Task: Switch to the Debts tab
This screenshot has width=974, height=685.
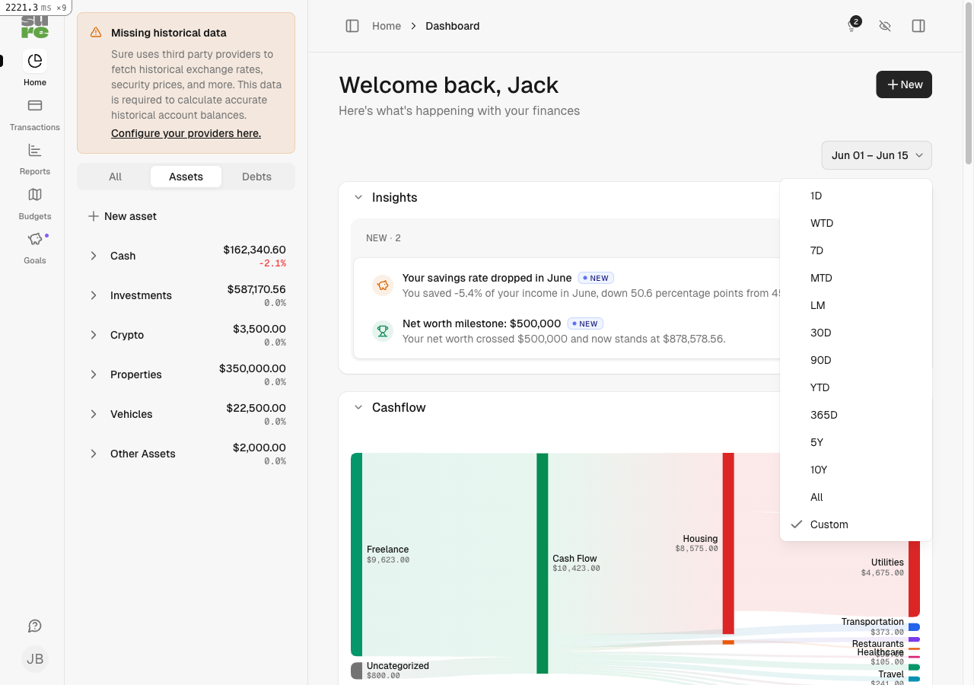Action: click(256, 177)
